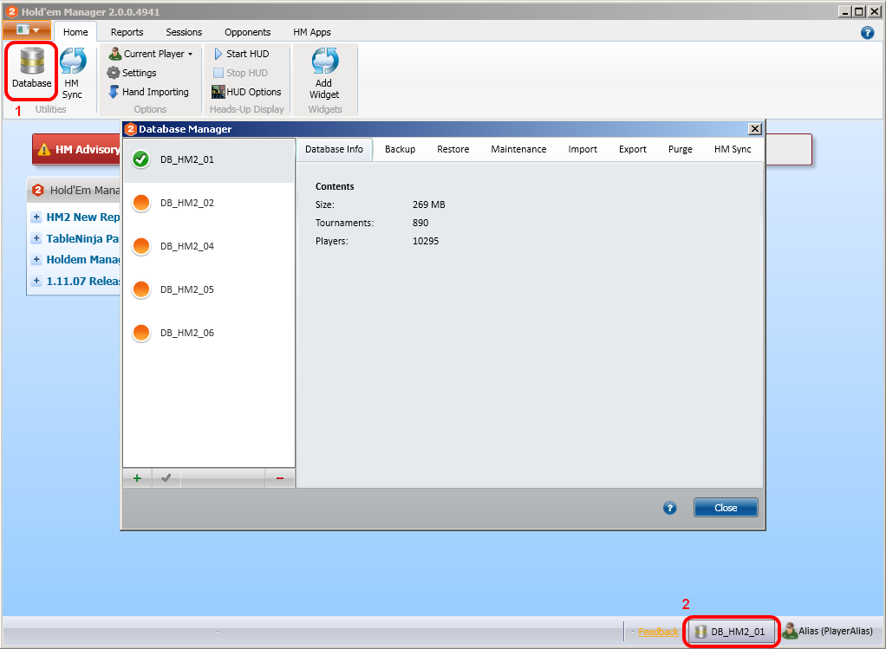The image size is (886, 649).
Task: Click DB_HM2_01 database in the status bar
Action: tap(730, 632)
